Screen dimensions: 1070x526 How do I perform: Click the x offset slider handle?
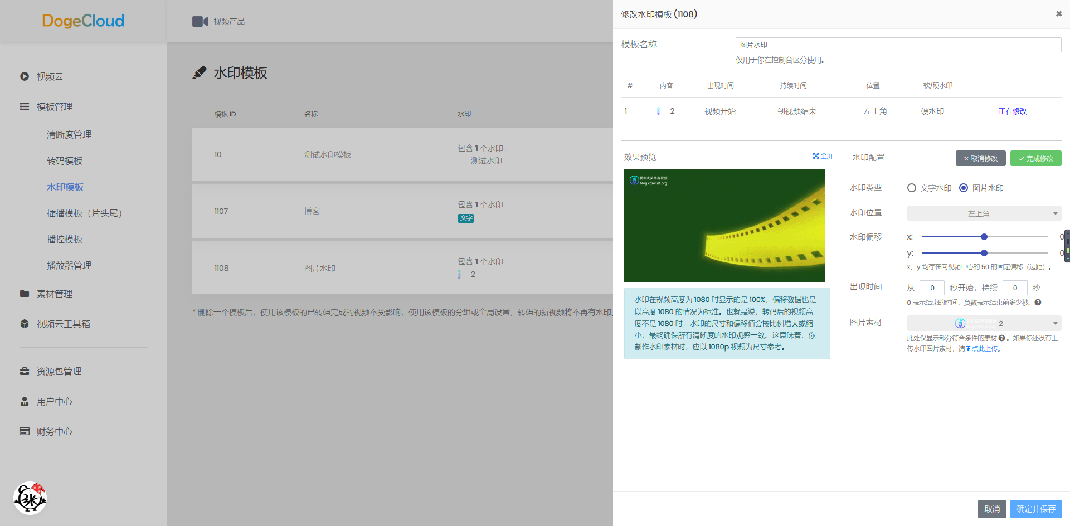tap(984, 237)
